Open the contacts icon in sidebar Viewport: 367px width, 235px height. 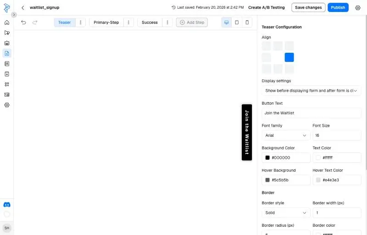pyautogui.click(x=7, y=64)
